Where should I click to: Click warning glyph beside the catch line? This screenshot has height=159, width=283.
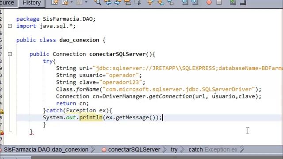[2, 111]
